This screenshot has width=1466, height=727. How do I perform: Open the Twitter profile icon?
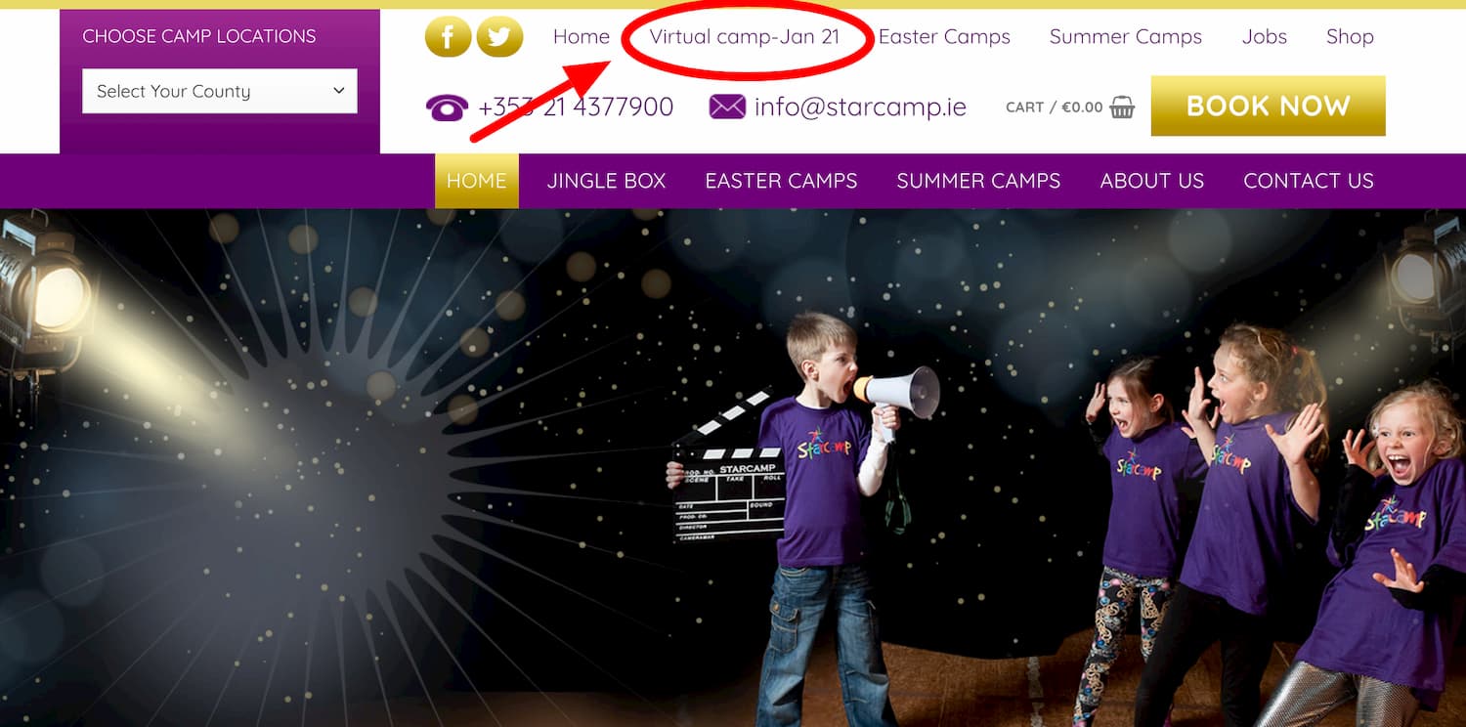(x=499, y=37)
